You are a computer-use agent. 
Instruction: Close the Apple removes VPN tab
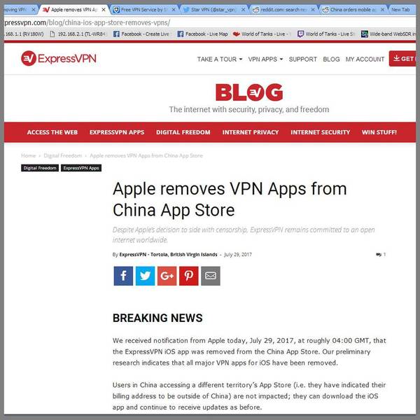tap(104, 10)
